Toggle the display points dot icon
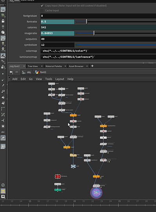 (x=3, y=74)
